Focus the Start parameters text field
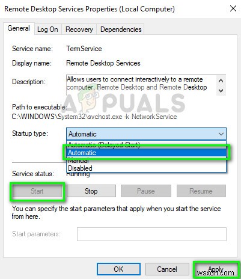Viewport: 241px width, 279px height. click(x=151, y=234)
